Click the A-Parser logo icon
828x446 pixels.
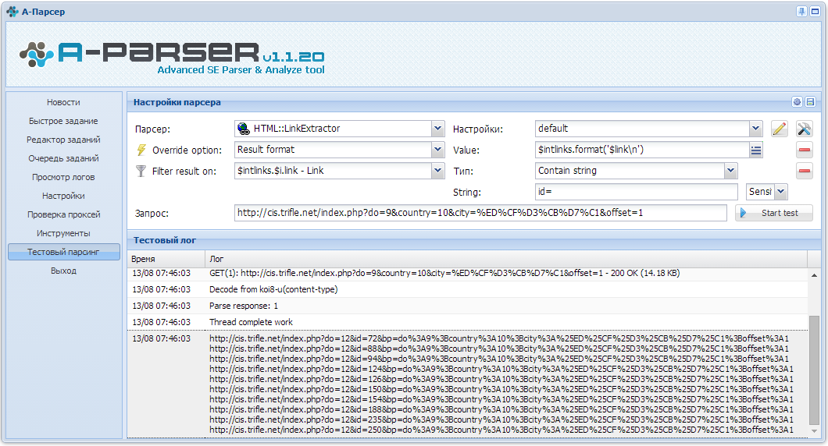click(x=37, y=55)
